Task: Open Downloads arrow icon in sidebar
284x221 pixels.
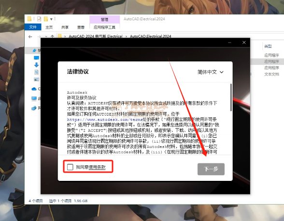Action: point(36,65)
